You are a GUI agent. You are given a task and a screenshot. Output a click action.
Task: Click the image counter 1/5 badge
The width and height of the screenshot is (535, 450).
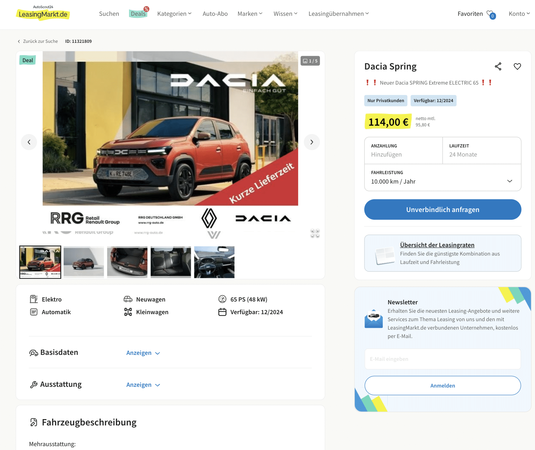click(x=310, y=61)
